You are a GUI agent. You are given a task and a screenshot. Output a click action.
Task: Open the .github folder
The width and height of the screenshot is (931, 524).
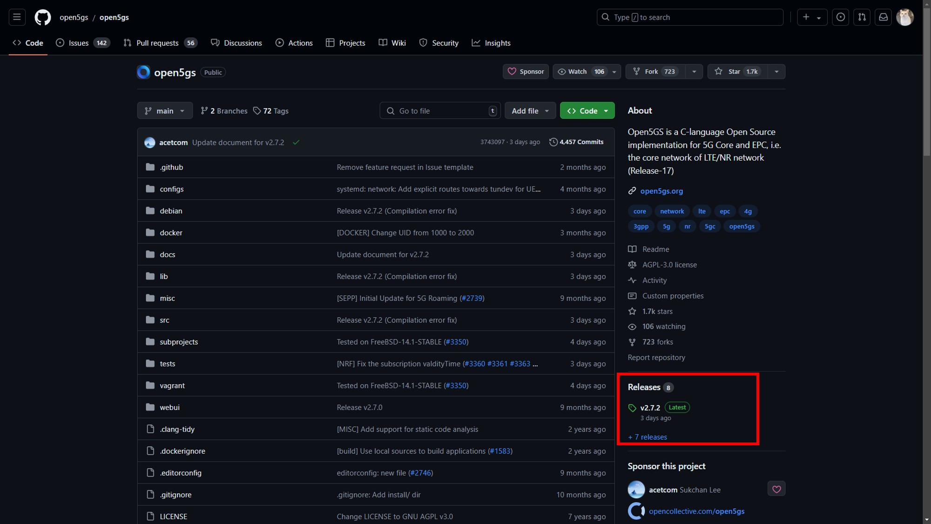[171, 167]
